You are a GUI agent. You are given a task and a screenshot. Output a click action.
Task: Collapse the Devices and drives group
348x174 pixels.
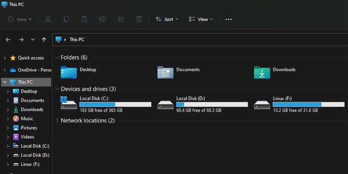(x=57, y=89)
